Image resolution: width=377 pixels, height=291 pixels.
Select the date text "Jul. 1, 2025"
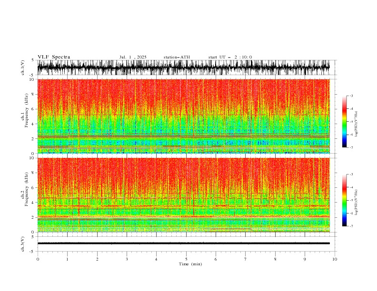coord(133,57)
